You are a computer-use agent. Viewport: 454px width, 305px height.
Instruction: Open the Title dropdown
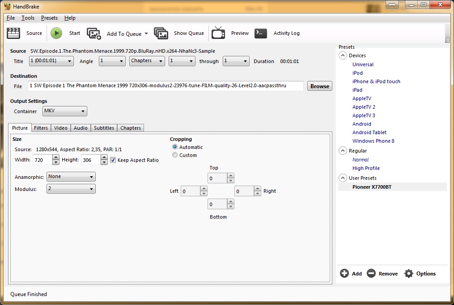51,61
